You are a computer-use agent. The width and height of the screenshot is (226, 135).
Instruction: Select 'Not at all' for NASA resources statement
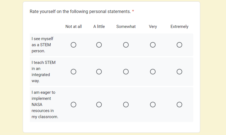[x=73, y=105]
